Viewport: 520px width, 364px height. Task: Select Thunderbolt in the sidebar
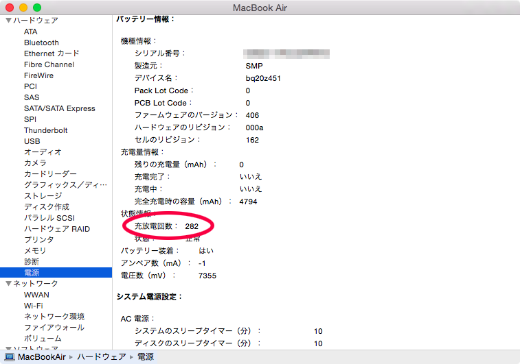(x=46, y=130)
